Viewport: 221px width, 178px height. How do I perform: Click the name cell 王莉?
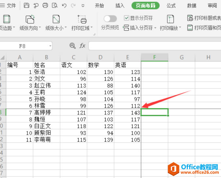46,92
